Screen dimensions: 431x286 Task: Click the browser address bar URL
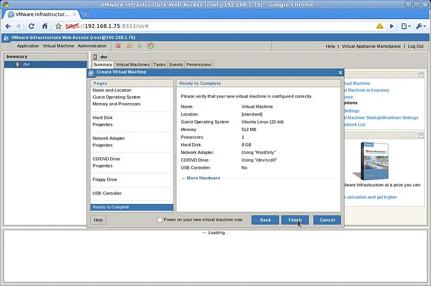click(x=107, y=26)
